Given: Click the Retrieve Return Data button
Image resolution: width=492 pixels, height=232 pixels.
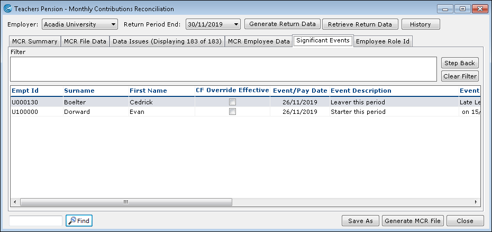Looking at the screenshot, I should pyautogui.click(x=360, y=24).
